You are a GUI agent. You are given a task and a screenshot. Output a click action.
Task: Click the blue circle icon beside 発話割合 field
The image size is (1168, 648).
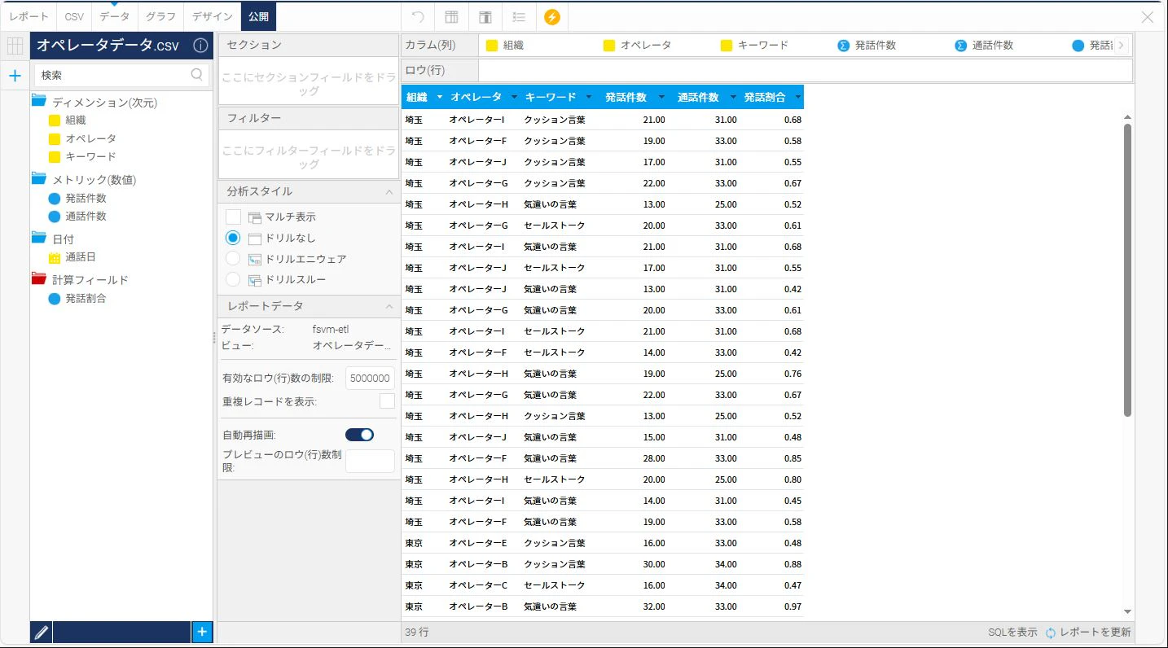55,299
